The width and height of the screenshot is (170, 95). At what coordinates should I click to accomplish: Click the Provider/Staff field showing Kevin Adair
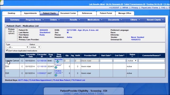click(x=90, y=61)
